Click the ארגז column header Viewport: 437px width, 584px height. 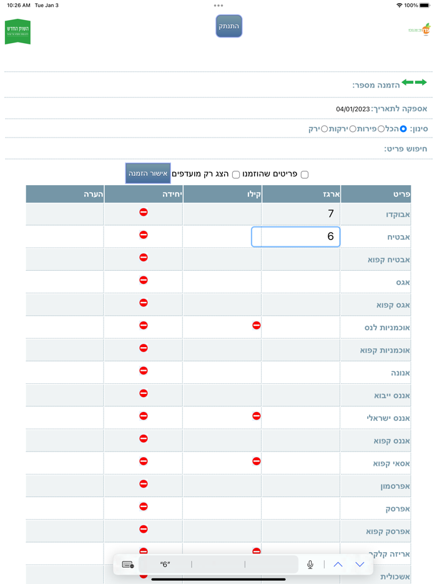click(301, 194)
